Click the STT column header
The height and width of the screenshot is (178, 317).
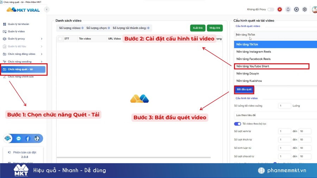pos(67,39)
